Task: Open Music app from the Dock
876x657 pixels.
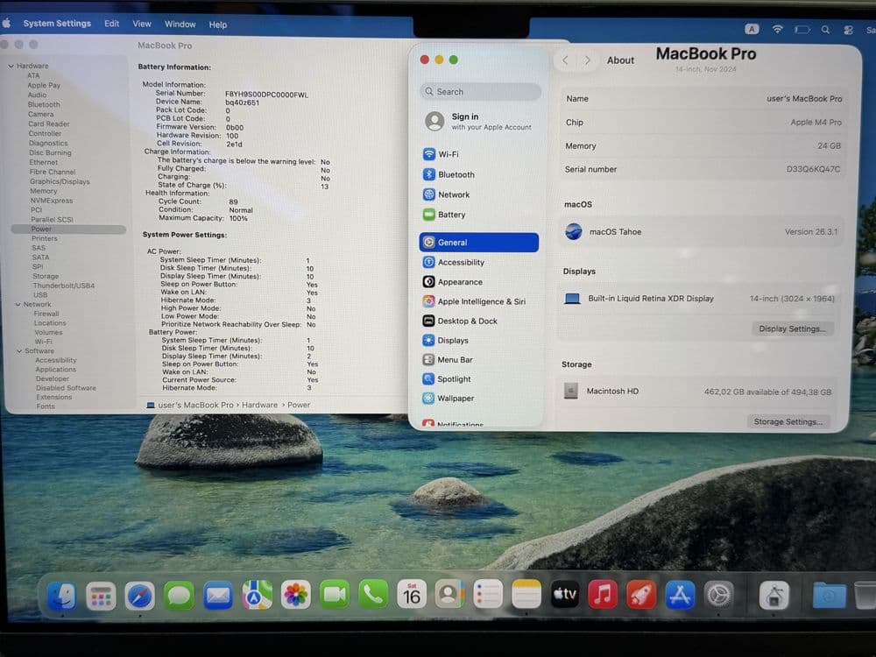Action: pyautogui.click(x=603, y=595)
